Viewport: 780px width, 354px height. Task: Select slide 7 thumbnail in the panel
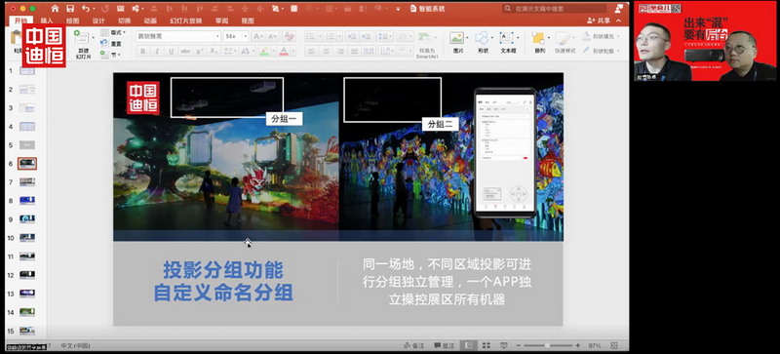tap(27, 182)
